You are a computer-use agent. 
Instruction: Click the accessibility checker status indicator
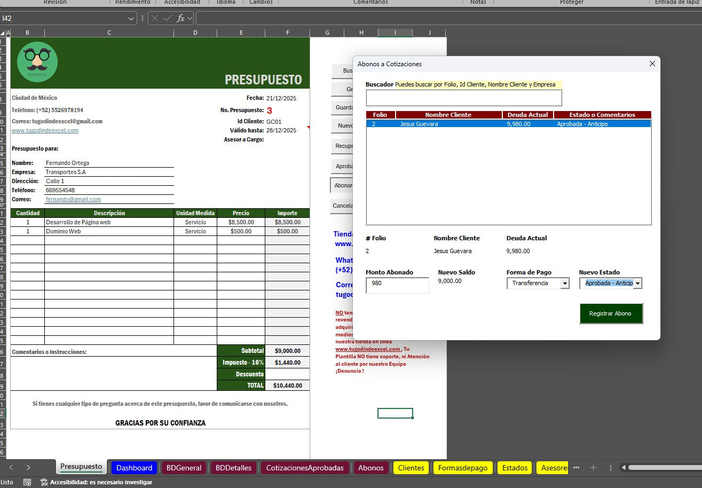pyautogui.click(x=96, y=482)
